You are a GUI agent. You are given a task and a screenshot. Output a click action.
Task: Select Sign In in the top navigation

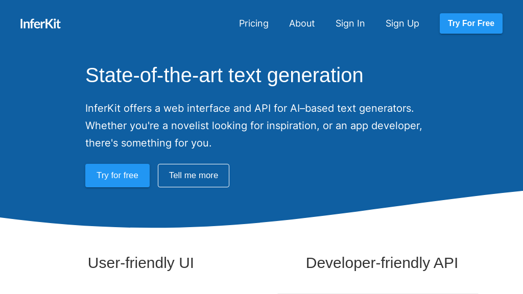pos(350,23)
